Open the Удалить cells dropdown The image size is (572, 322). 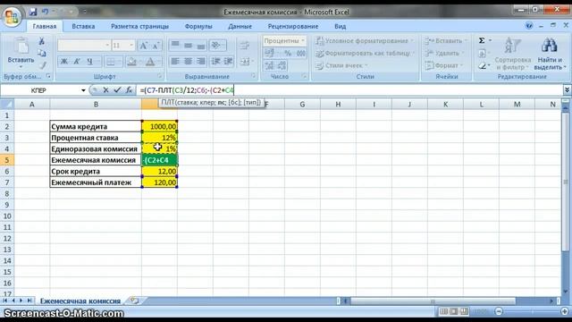[444, 54]
